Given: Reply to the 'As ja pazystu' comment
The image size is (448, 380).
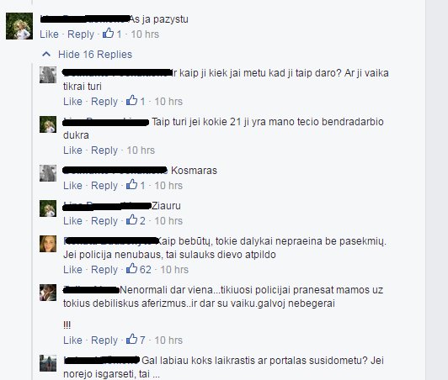Looking at the screenshot, I should (81, 34).
